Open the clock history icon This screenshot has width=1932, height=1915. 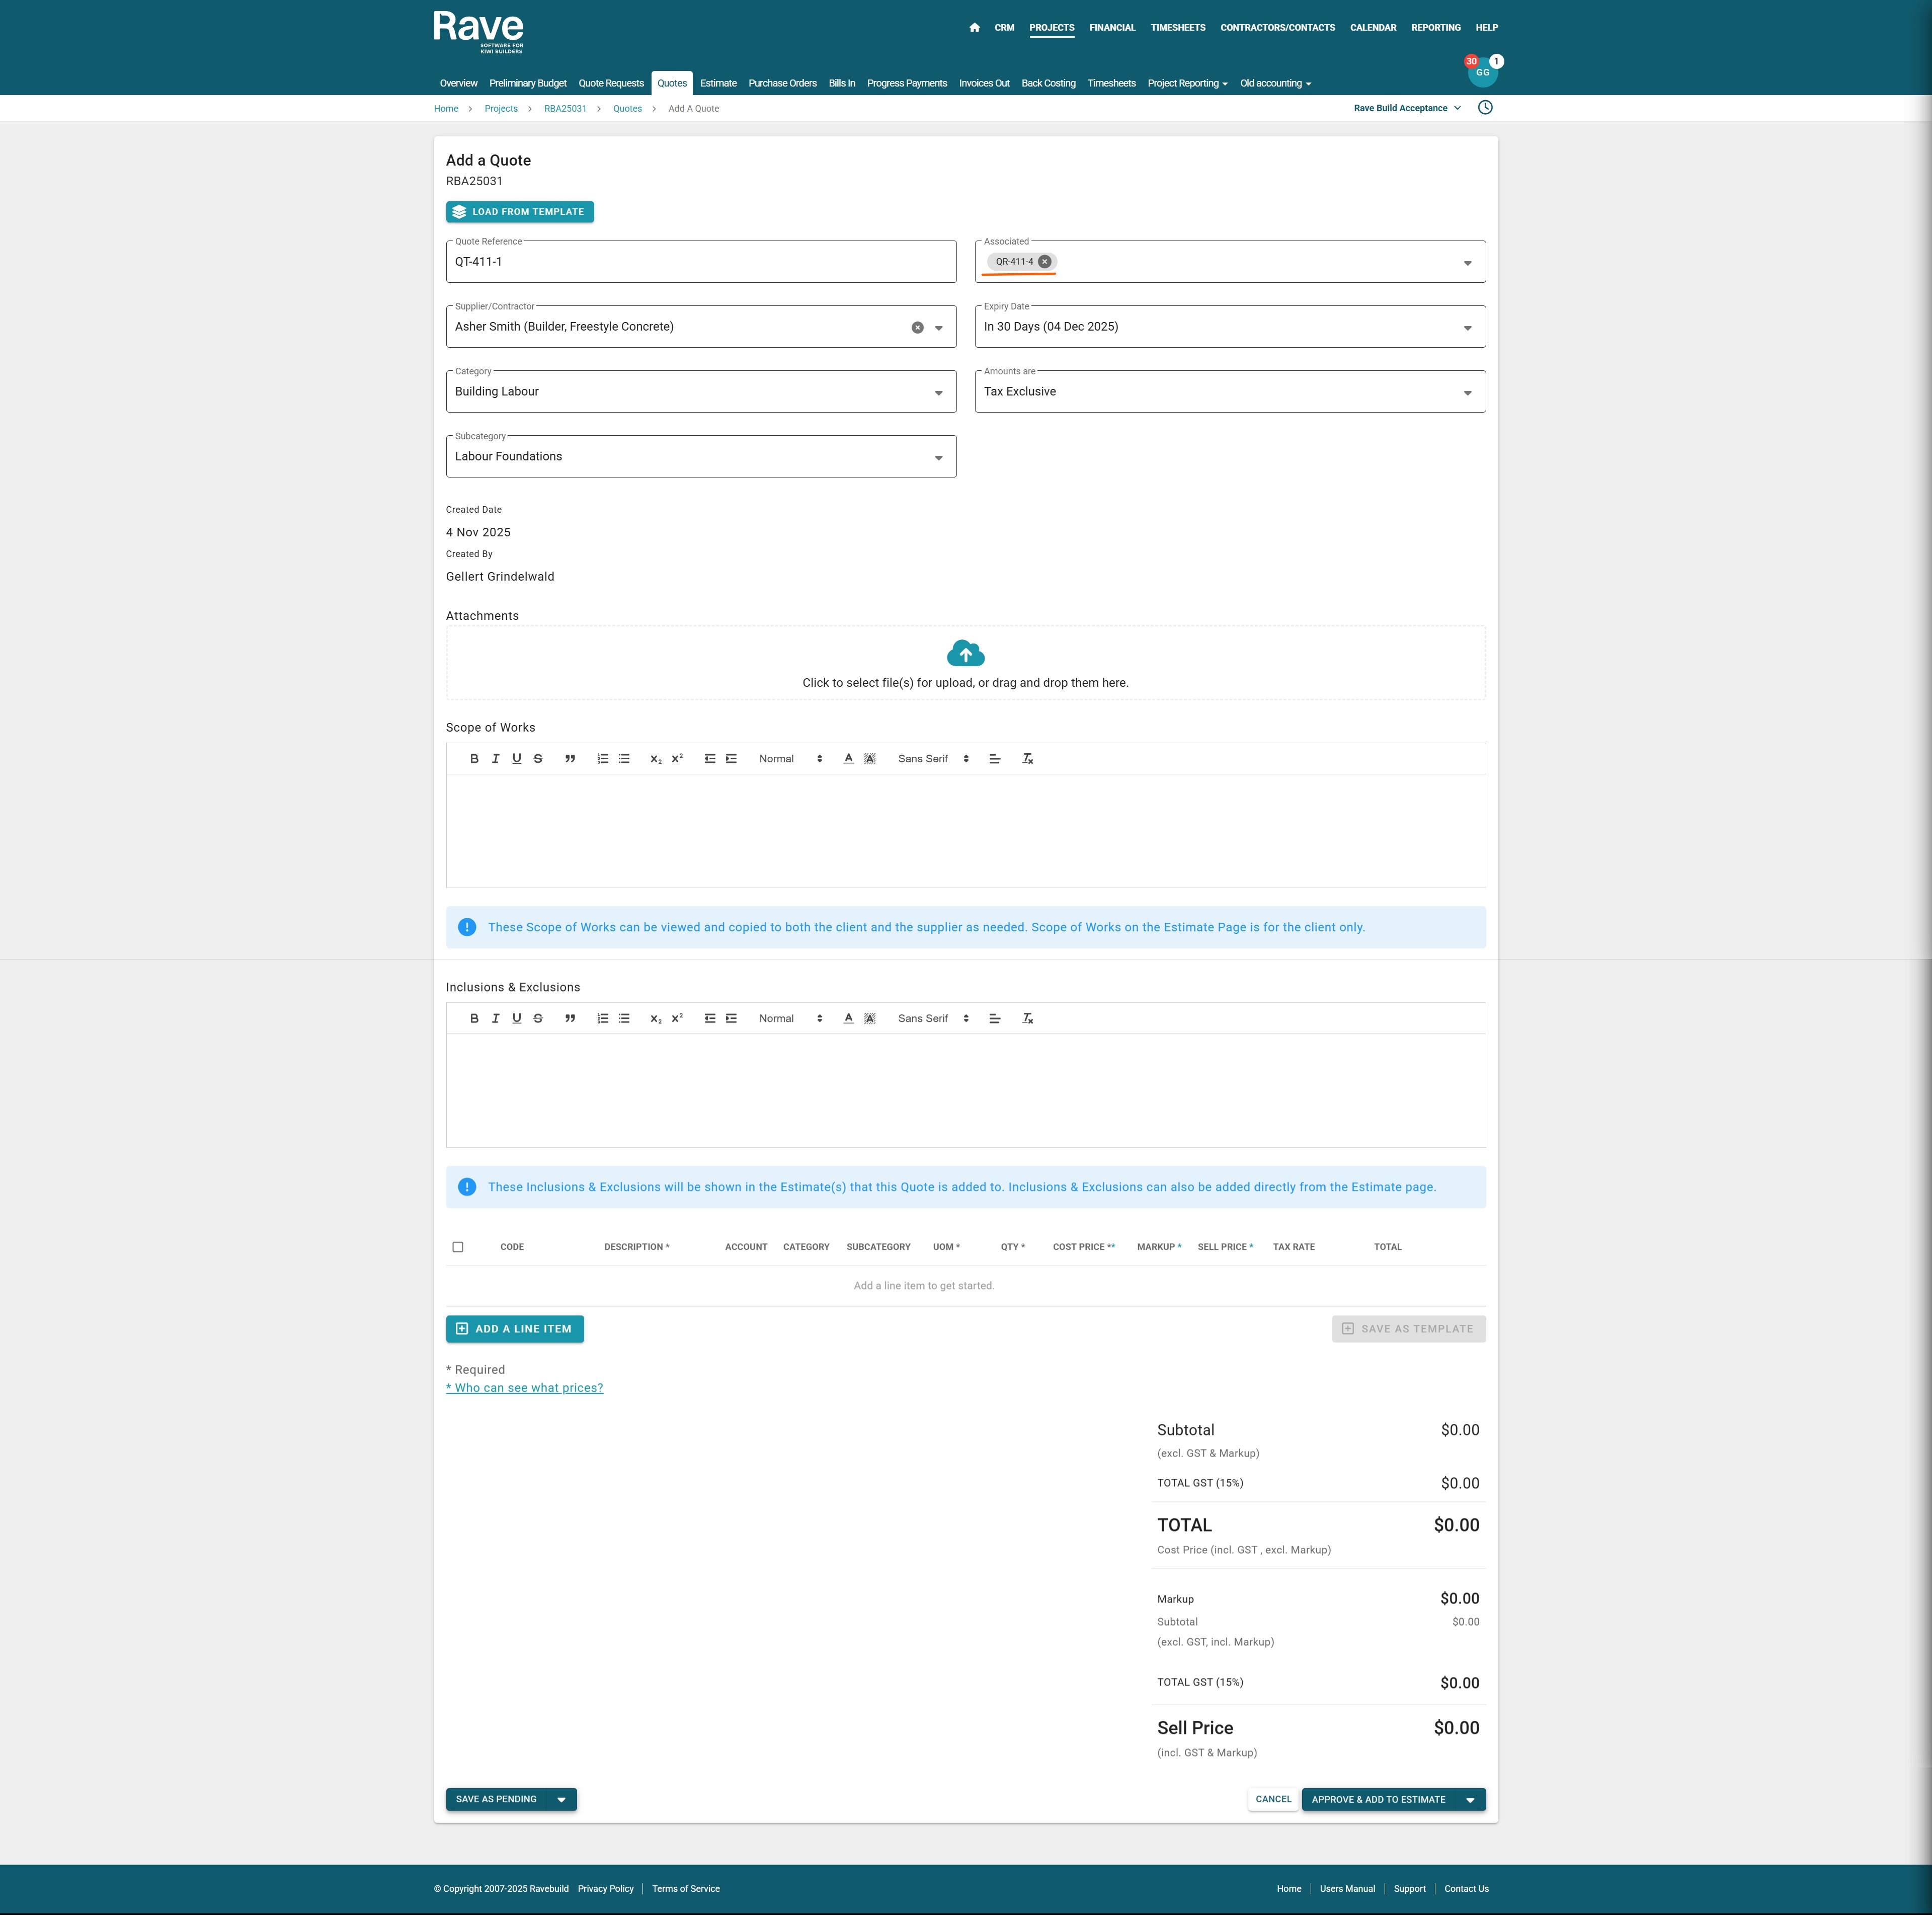pyautogui.click(x=1485, y=108)
